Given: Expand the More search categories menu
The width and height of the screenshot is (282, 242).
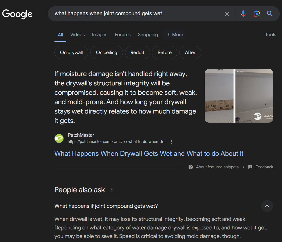Looking at the screenshot, I should click(175, 35).
